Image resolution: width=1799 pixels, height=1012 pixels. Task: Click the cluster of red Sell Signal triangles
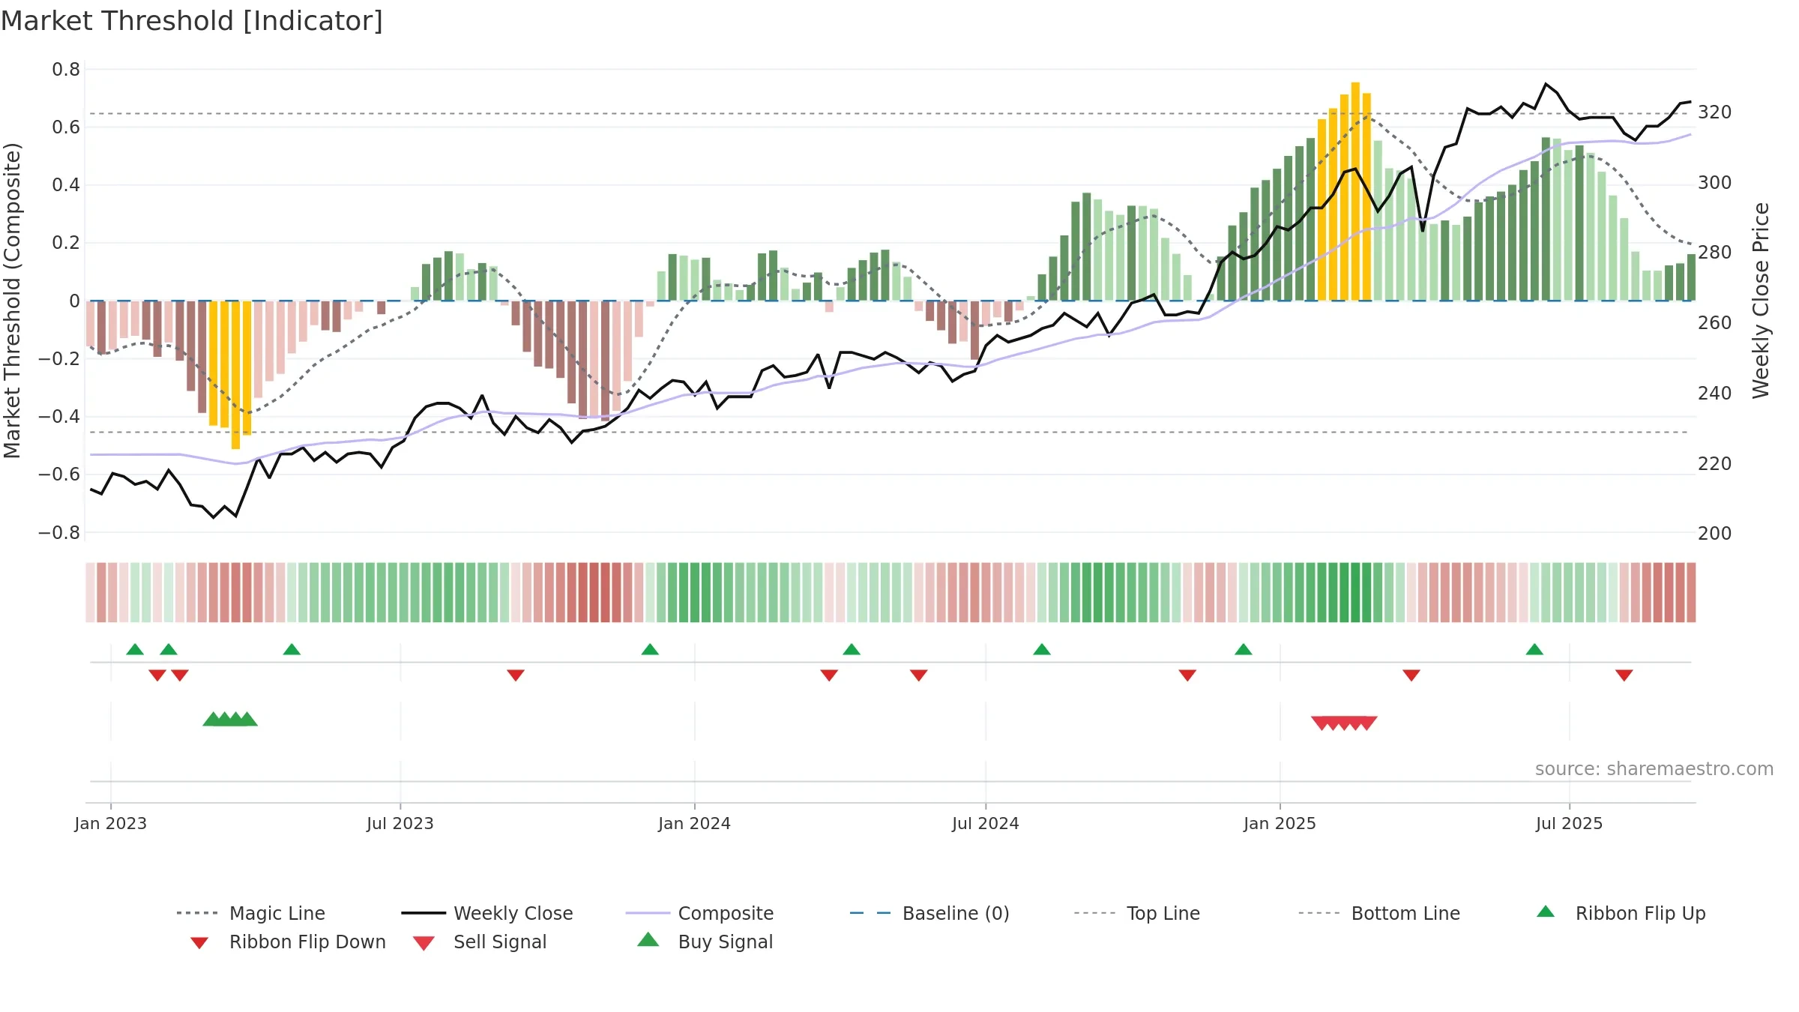1344,723
